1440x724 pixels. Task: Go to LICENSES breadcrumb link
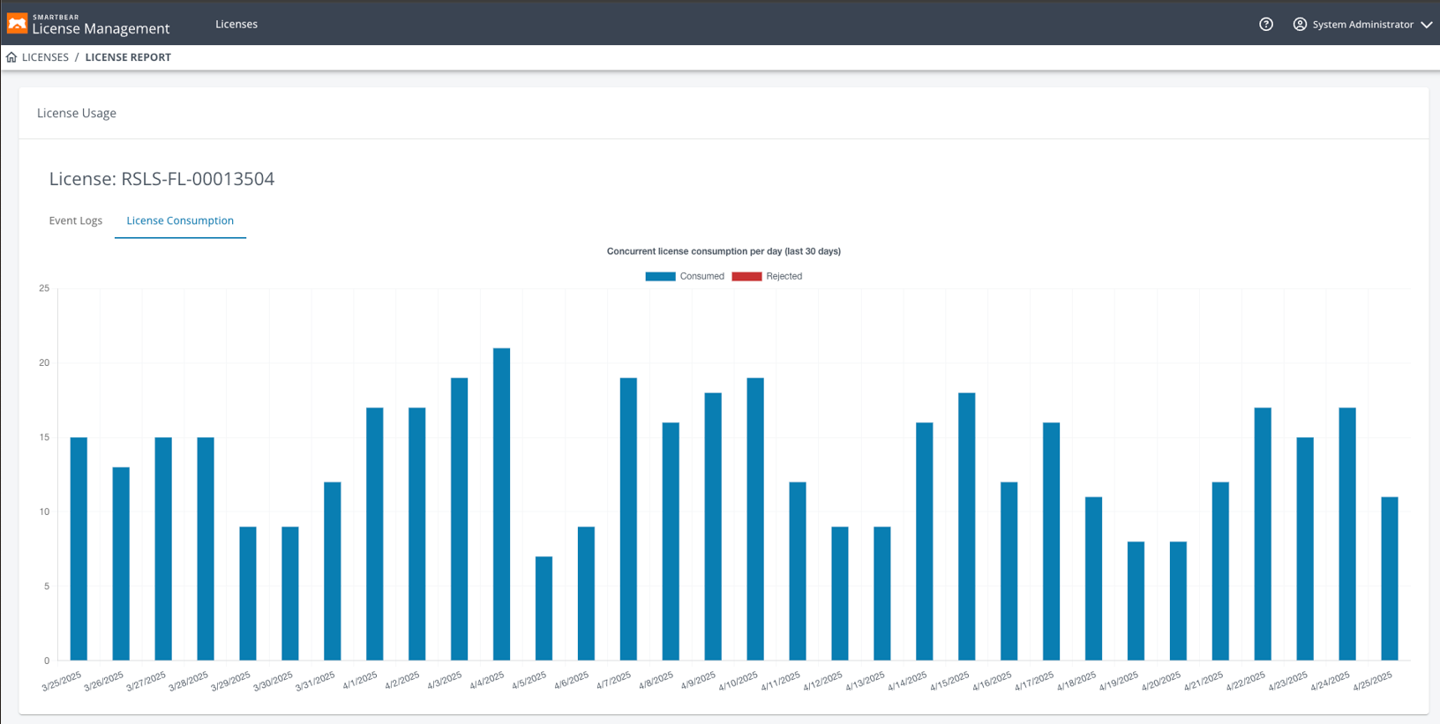tap(45, 57)
